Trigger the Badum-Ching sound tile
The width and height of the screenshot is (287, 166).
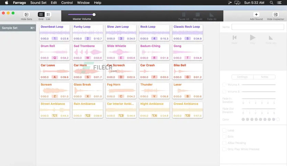coord(154,52)
